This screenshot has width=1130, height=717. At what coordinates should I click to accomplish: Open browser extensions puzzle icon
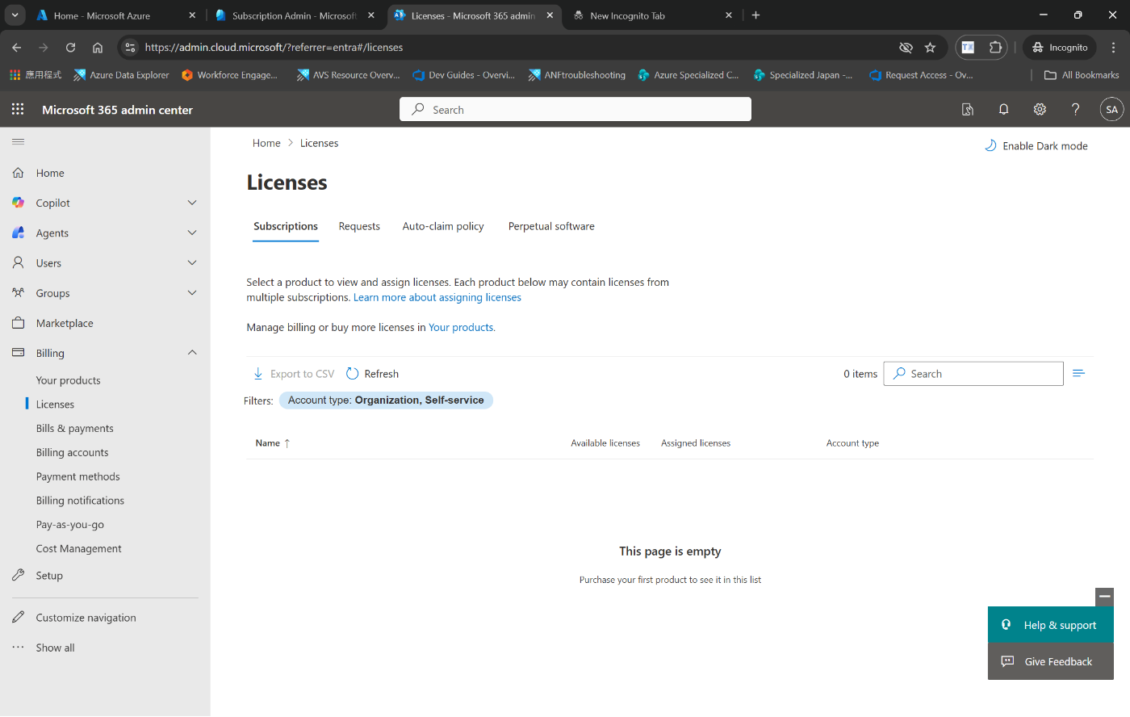point(995,48)
